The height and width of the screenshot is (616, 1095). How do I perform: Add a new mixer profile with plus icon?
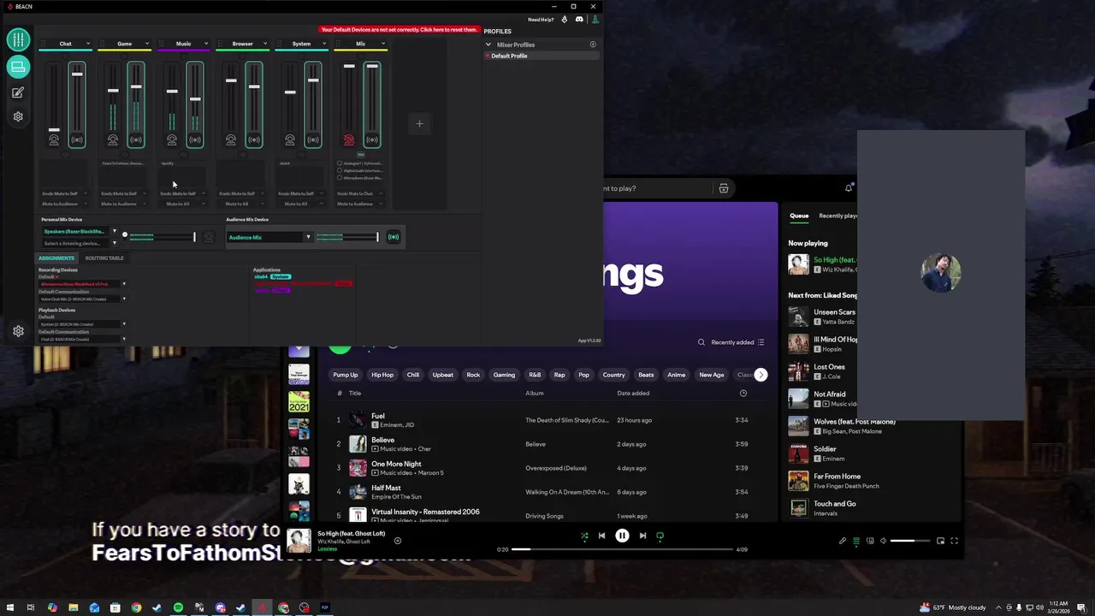click(x=593, y=44)
